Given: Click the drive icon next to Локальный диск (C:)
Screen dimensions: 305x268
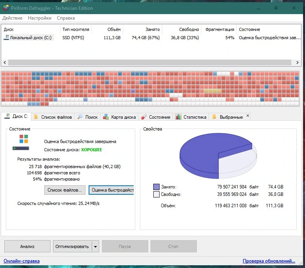Looking at the screenshot, I should tap(6, 37).
